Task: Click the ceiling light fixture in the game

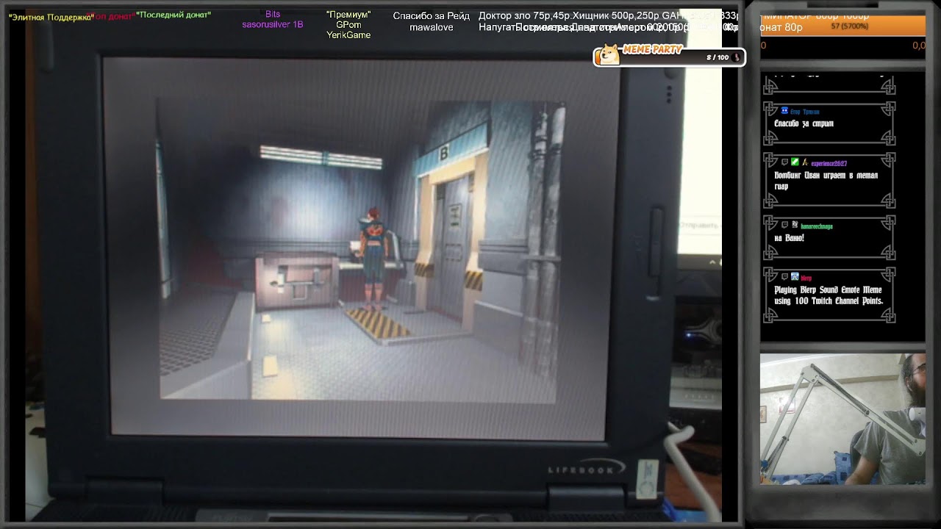Action: pos(321,156)
